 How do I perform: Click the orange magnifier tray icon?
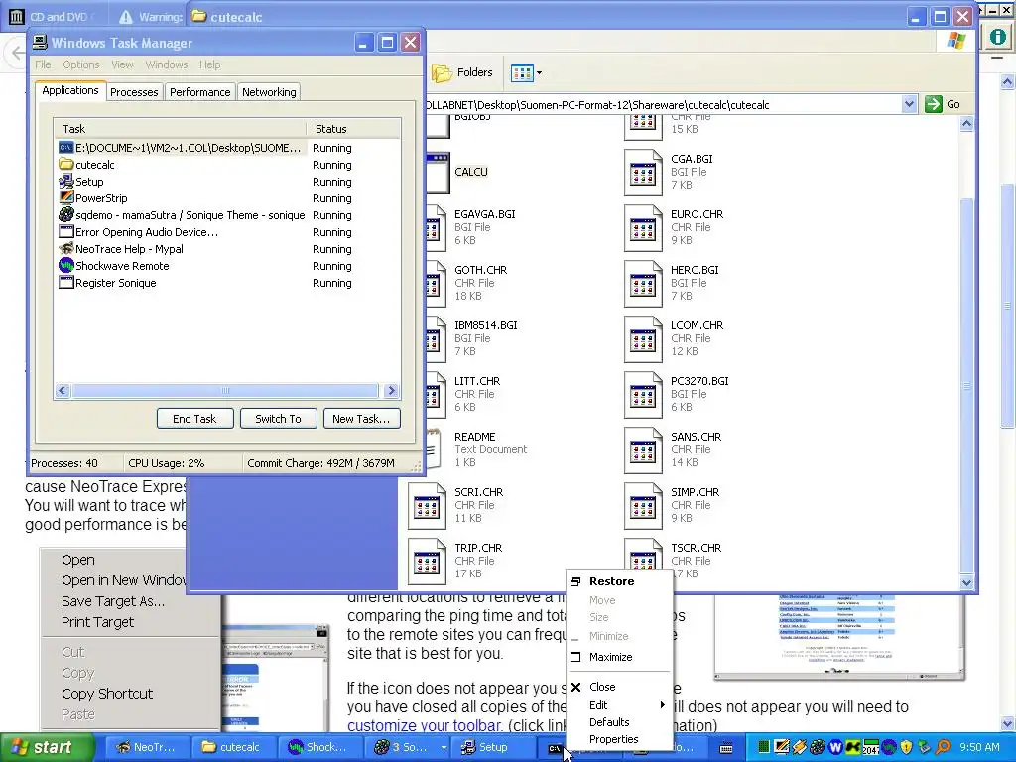943,747
